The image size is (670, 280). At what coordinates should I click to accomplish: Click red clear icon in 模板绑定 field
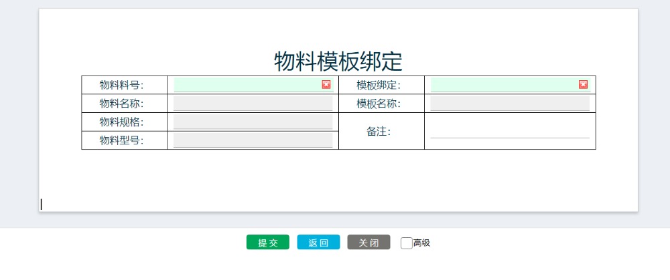pyautogui.click(x=583, y=84)
